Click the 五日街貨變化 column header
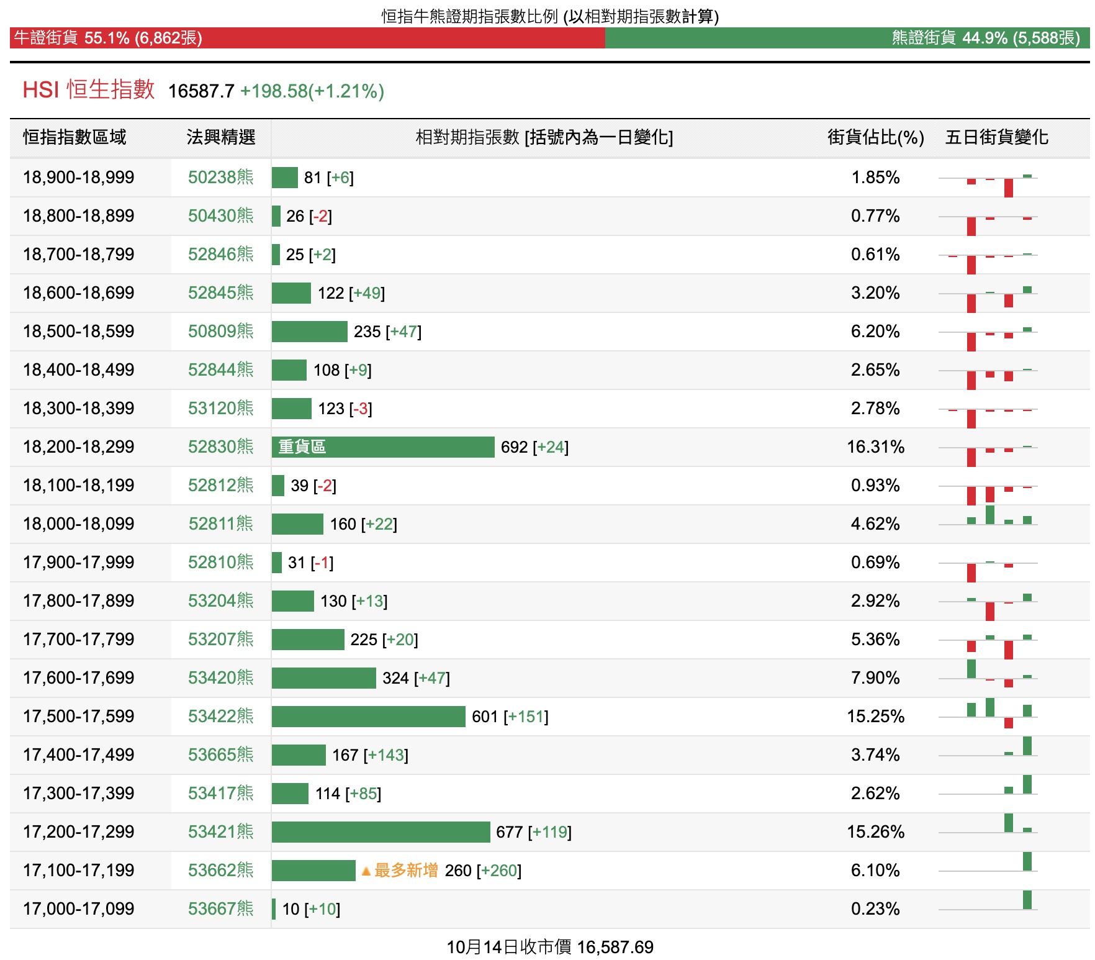 click(x=996, y=137)
